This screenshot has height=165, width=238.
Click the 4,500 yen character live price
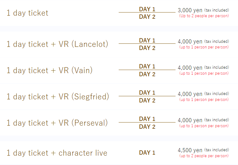point(190,150)
